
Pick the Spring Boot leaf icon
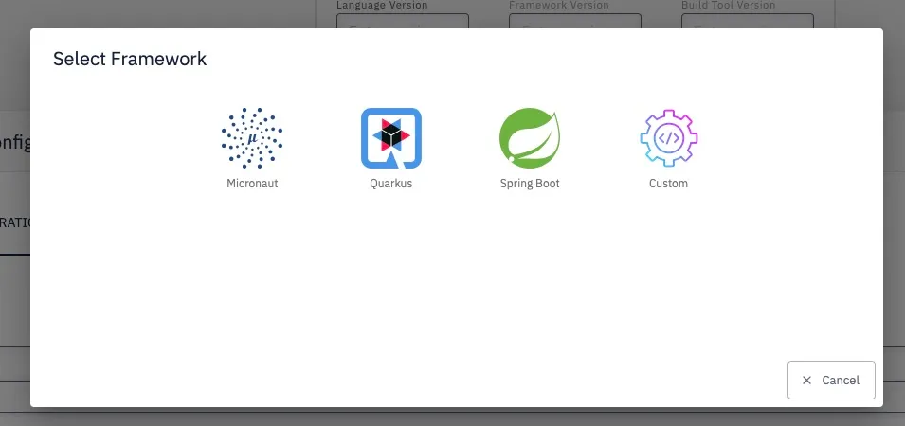(x=530, y=138)
